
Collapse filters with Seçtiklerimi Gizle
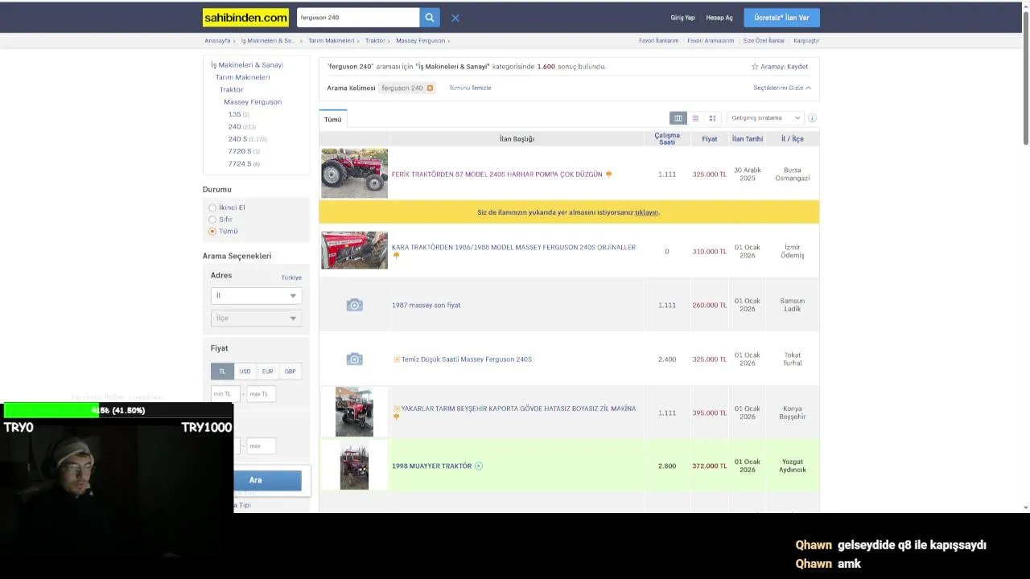[x=782, y=88]
